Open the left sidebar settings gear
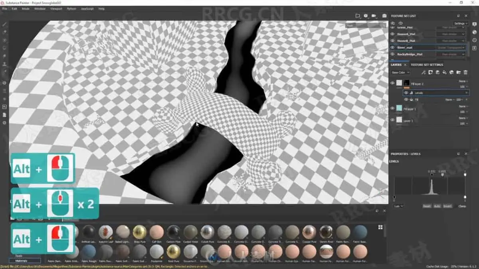 click(4, 123)
